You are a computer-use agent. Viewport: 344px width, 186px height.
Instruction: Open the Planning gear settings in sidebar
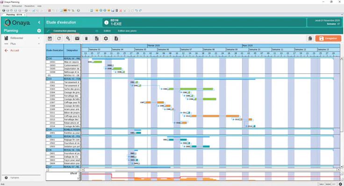39,31
